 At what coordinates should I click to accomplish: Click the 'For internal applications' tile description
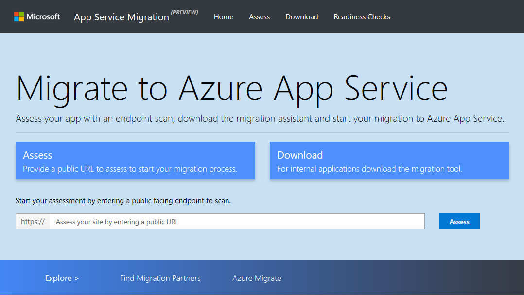tap(369, 169)
